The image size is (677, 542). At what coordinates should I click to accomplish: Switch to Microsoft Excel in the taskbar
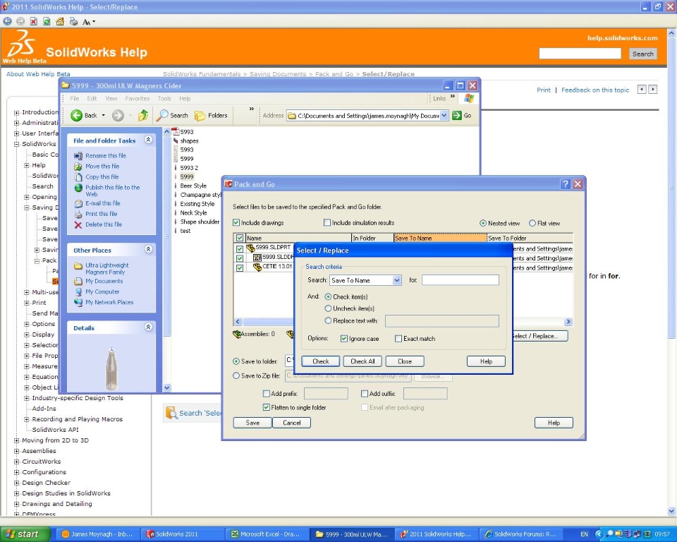(266, 534)
